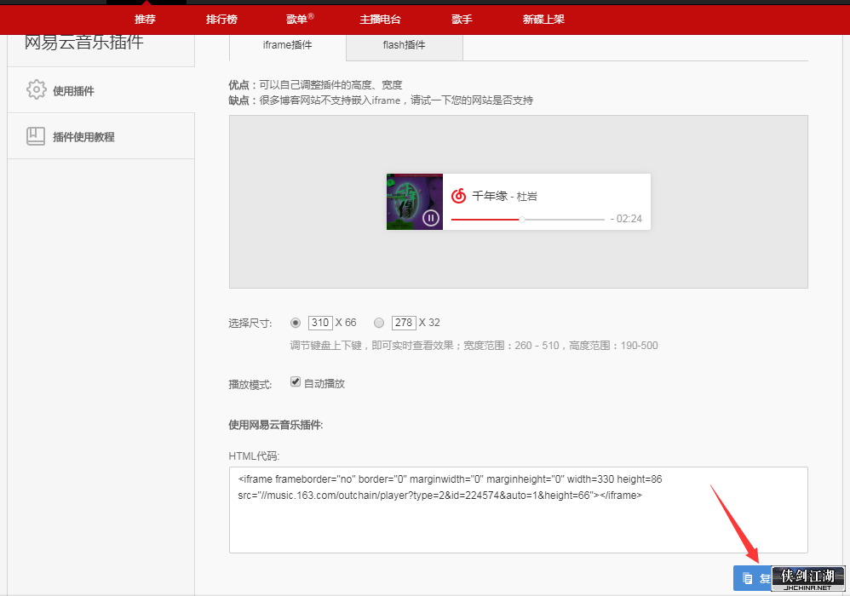
Task: Pause playback with the pause button
Action: pos(431,218)
